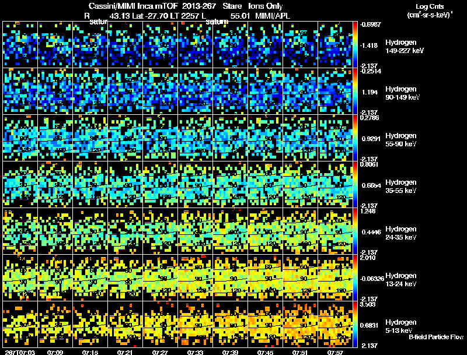
Task: Click the '0.2786' colorbar value
Action: (x=370, y=118)
